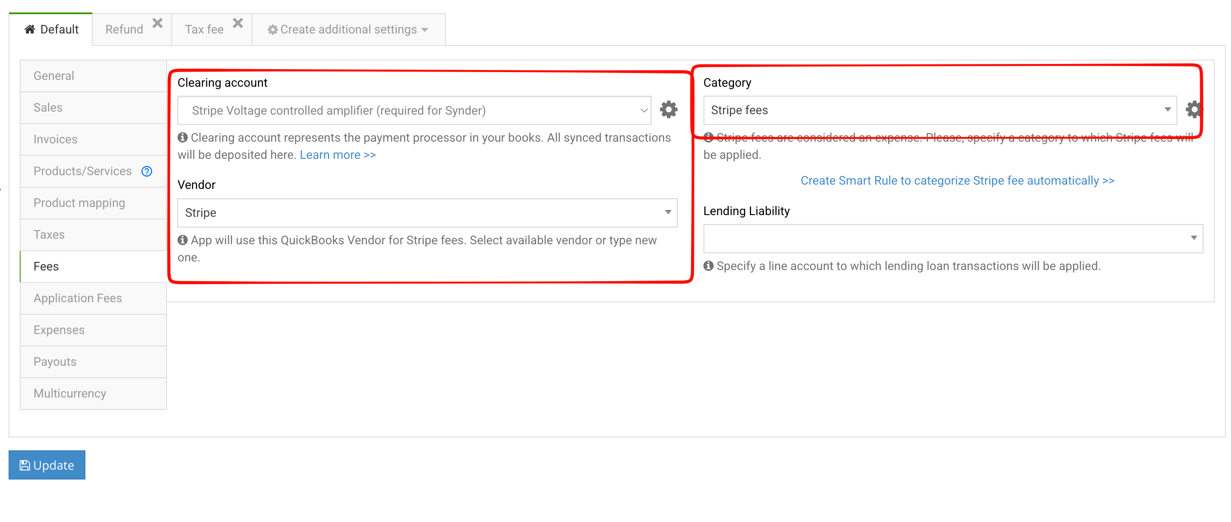
Task: Open Sales settings section
Action: (x=93, y=108)
